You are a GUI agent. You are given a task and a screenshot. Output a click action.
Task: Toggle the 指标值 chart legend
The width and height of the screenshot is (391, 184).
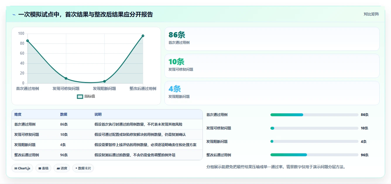click(86, 96)
